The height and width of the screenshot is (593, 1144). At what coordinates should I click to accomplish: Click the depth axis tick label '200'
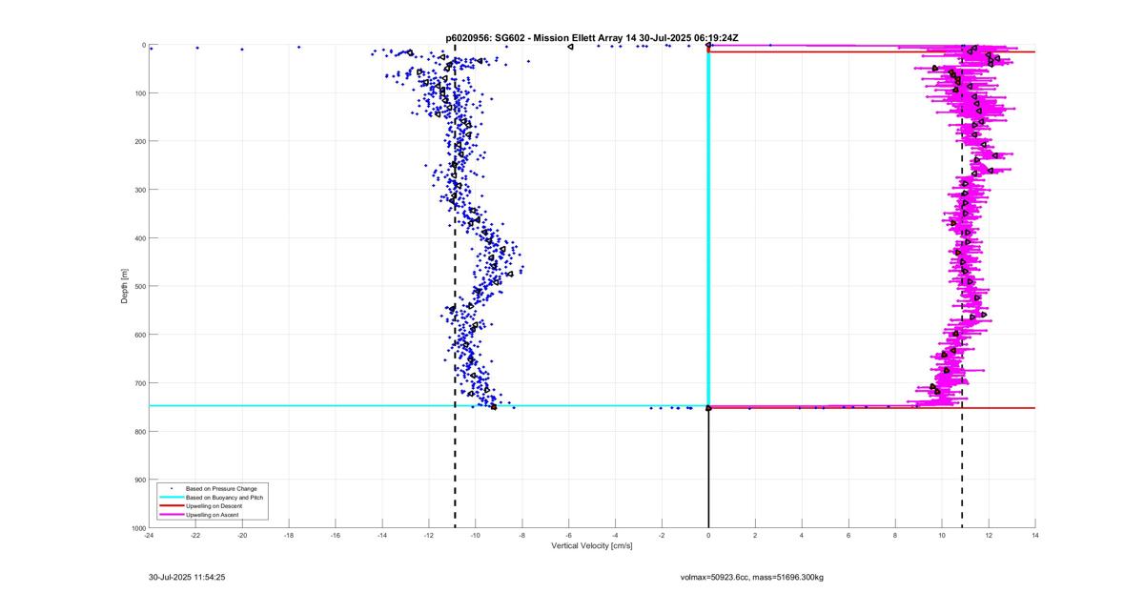point(139,141)
